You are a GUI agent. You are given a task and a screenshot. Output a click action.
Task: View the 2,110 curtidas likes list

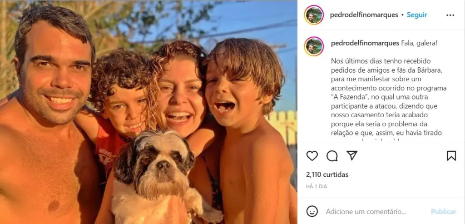coord(327,174)
